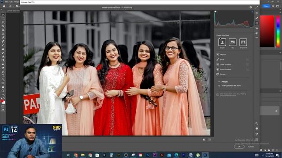Select the Move tool in Photoshop toolbar

click(3, 14)
